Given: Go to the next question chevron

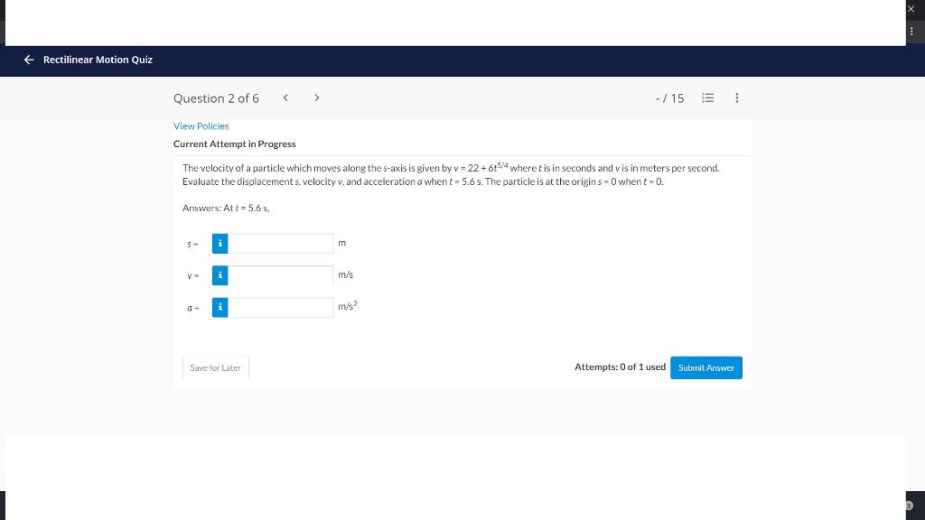Looking at the screenshot, I should tap(317, 97).
